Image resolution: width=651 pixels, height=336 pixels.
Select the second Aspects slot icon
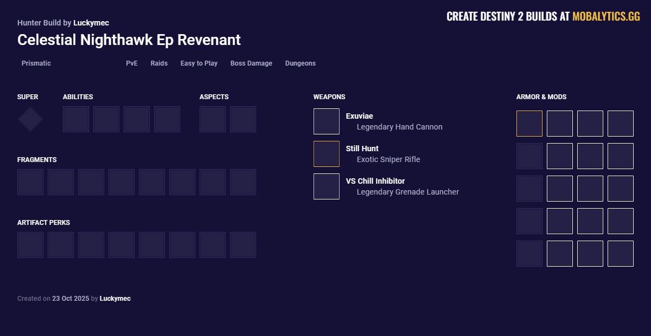point(243,119)
